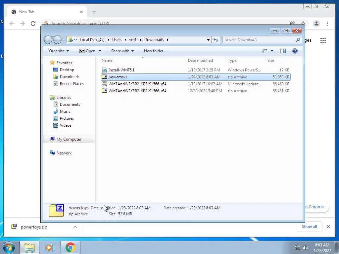Open Desktop in Favorites

point(67,70)
